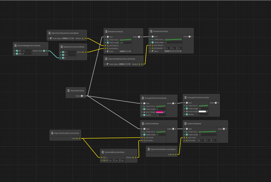Select the MakeVectorFunctionNode title text
Viewport: 271px width, 182px height.
74,47
